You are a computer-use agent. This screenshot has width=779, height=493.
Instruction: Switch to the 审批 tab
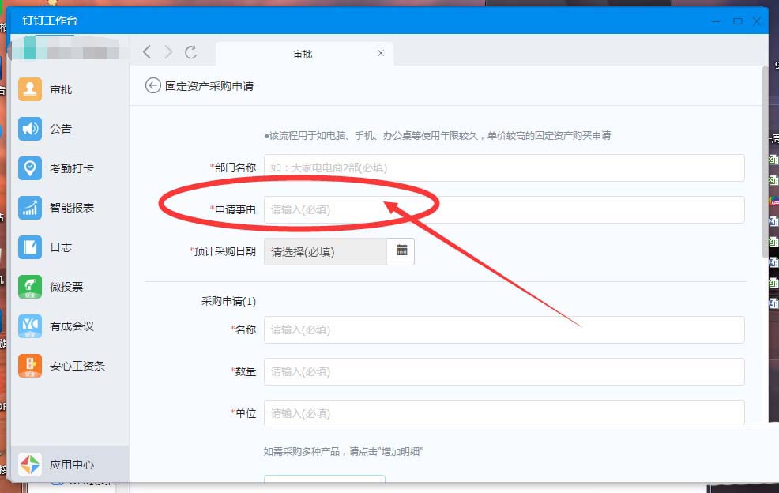[x=303, y=55]
